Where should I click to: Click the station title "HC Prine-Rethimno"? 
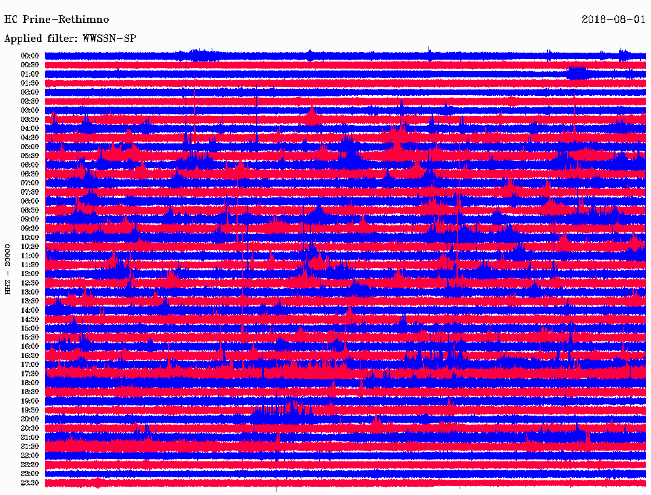(x=57, y=20)
